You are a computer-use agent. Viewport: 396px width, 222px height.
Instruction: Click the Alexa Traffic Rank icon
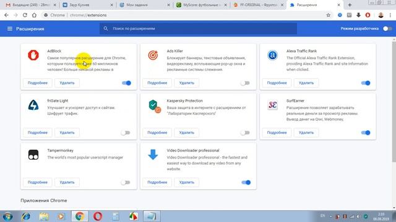(272, 55)
